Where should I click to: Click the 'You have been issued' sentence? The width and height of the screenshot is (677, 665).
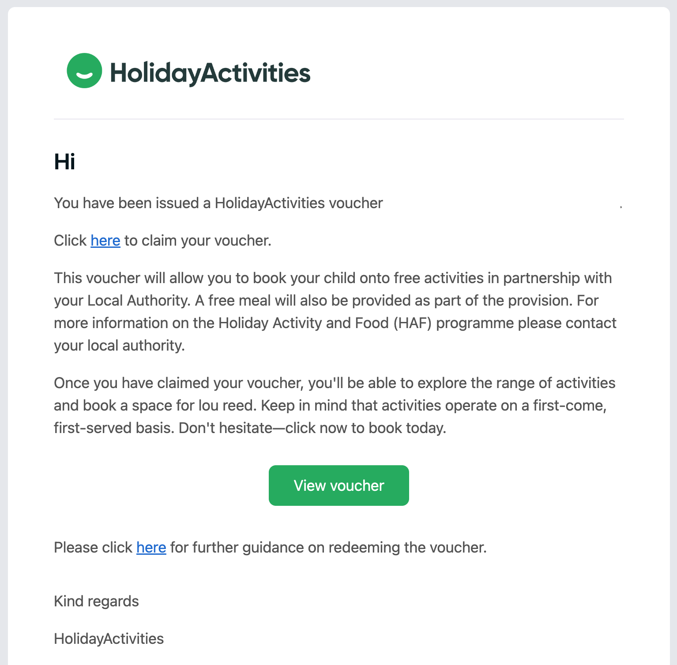coord(218,203)
